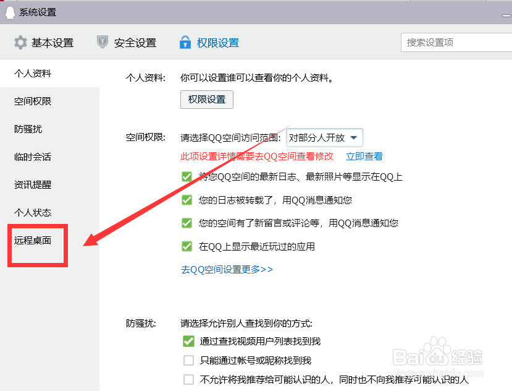Image resolution: width=512 pixels, height=391 pixels.
Task: Enable 只能通过帐号或昵称找到我 checkbox
Action: tap(188, 360)
